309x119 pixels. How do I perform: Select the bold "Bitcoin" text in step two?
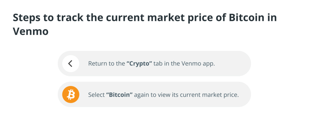119,95
